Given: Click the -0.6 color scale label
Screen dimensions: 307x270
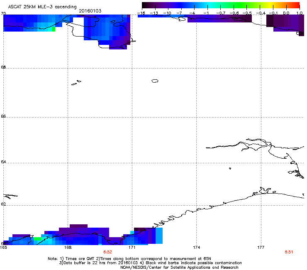Looking at the screenshot, I should click(x=234, y=13).
